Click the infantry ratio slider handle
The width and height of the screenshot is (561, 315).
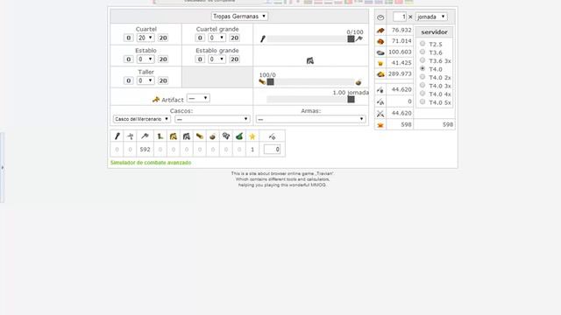tap(351, 38)
